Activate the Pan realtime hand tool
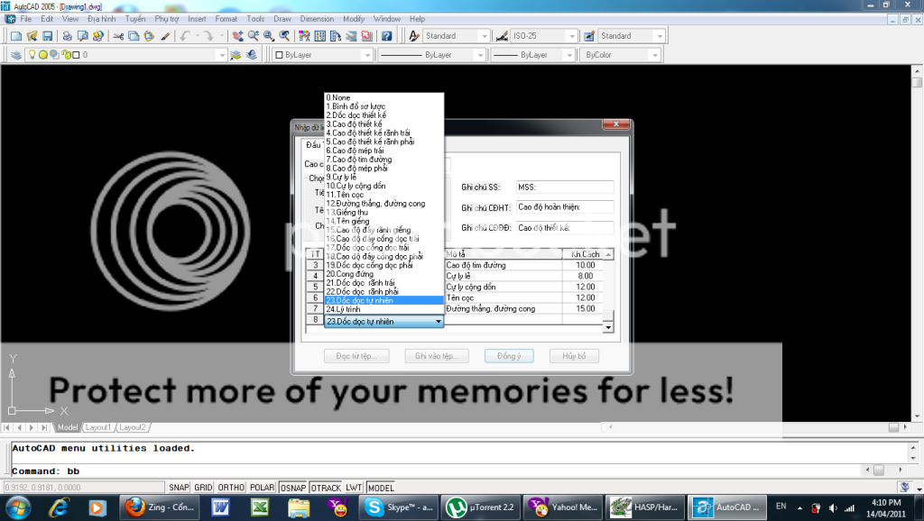This screenshot has height=521, width=924. pyautogui.click(x=237, y=36)
